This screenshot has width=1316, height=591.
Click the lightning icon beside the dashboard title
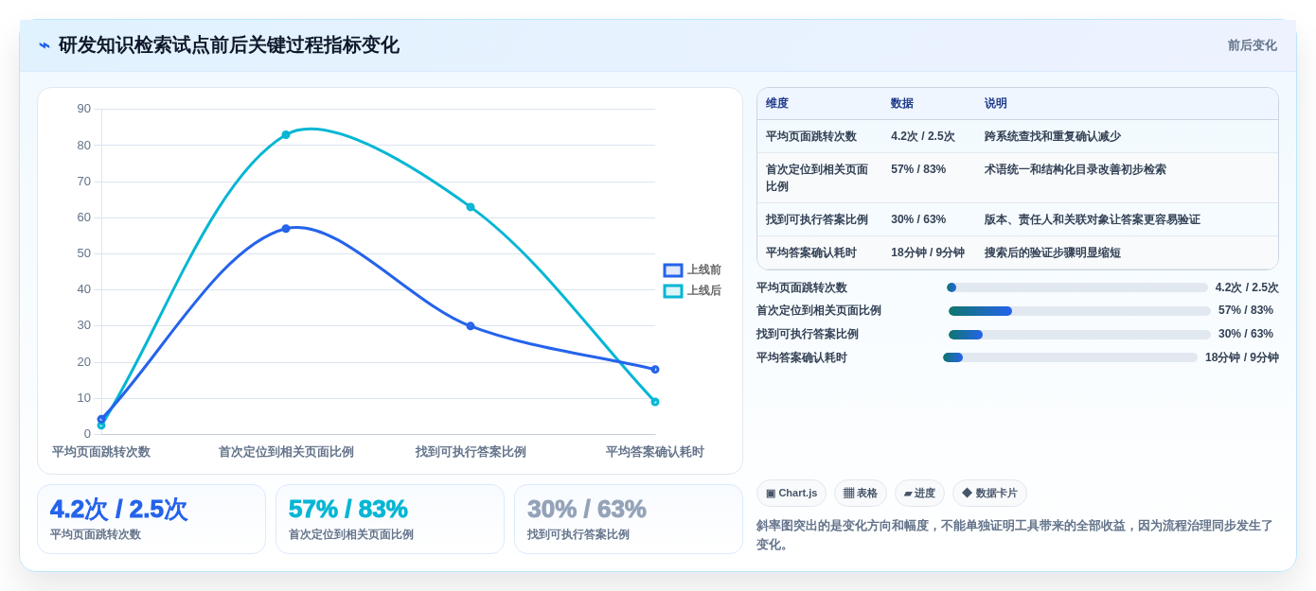click(44, 45)
